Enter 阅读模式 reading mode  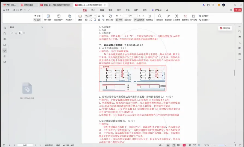point(149,18)
